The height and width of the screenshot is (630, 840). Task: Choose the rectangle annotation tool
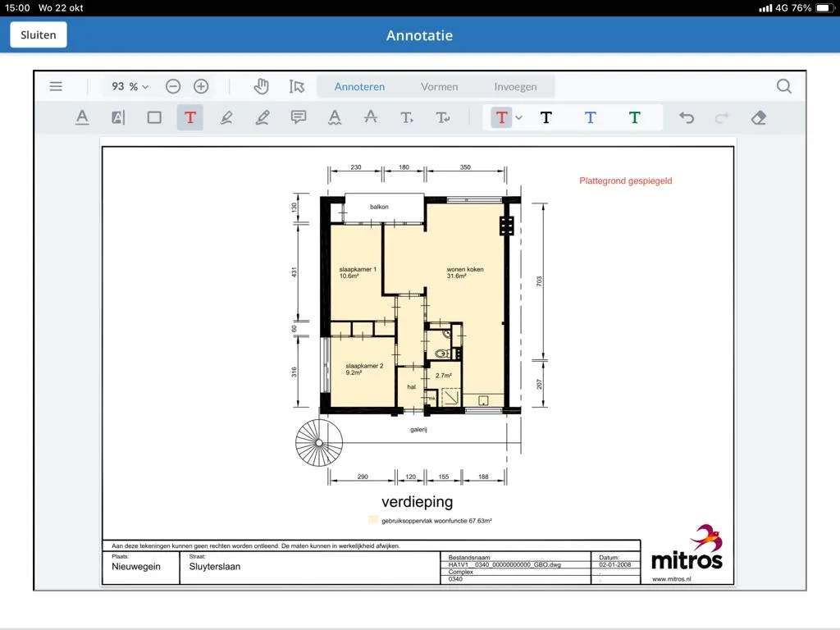154,117
